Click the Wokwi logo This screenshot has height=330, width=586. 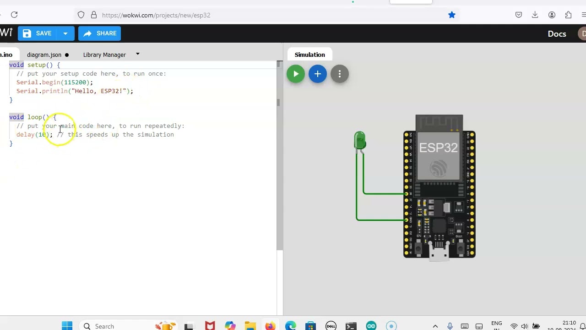pos(6,33)
